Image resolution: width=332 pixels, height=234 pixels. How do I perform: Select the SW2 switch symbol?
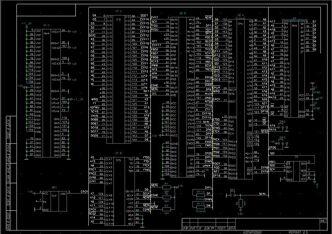pos(282,127)
